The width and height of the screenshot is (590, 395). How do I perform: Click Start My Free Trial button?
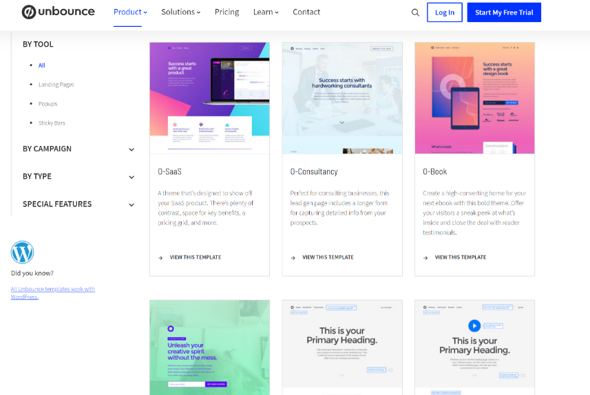504,12
